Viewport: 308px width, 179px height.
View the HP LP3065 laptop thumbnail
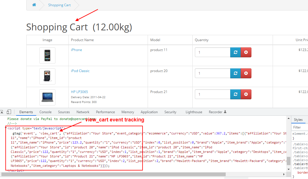(x=47, y=97)
